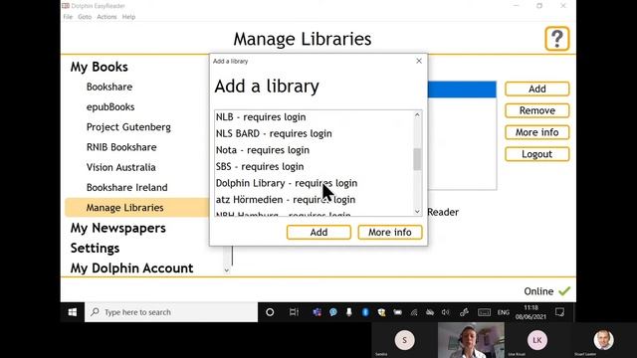
Task: Click Add button in the dialog
Action: (318, 232)
